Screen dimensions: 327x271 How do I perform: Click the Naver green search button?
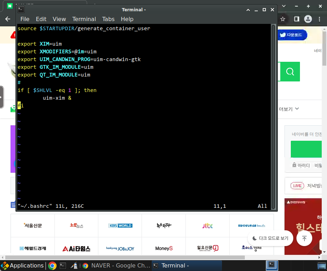[x=290, y=72]
